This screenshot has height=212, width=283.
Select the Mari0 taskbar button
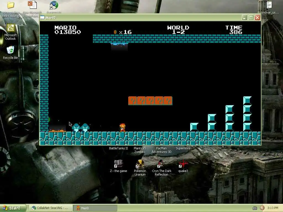[x=95, y=208]
